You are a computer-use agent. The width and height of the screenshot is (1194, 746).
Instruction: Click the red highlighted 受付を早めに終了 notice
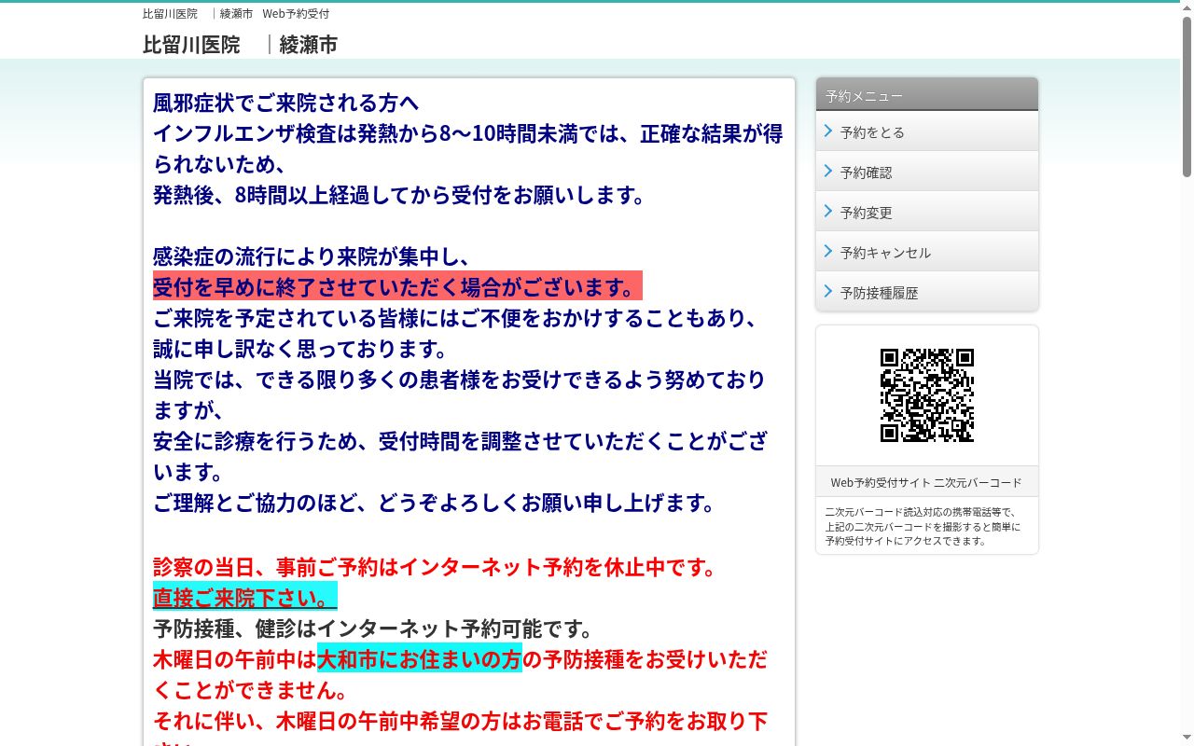(397, 286)
